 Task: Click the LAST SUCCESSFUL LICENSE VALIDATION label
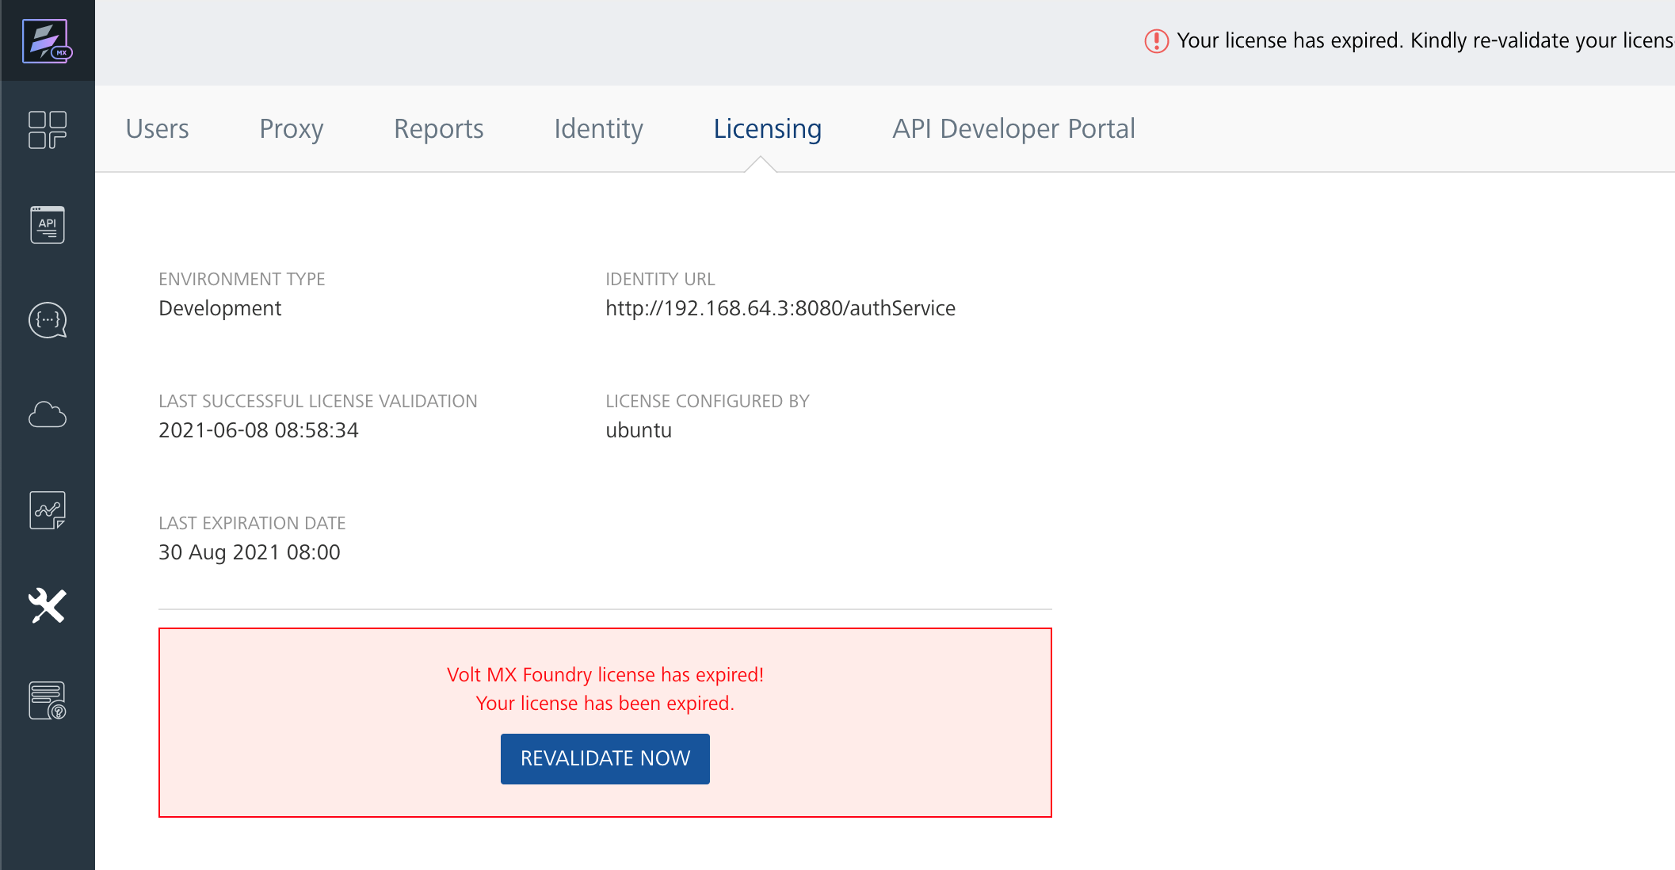point(318,401)
